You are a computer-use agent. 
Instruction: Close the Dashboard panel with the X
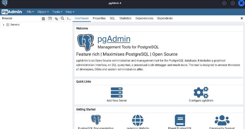click(x=242, y=18)
